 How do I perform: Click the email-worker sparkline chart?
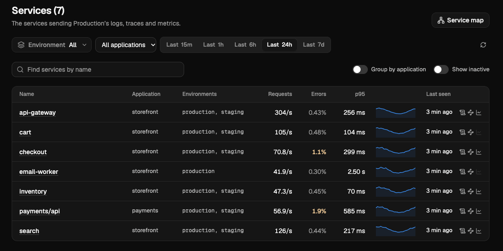click(x=396, y=172)
